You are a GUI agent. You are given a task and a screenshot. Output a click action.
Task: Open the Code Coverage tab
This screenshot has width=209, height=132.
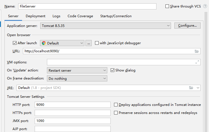(x=80, y=16)
